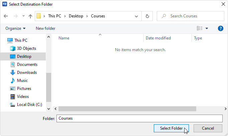
Task: Select Local Disk (C:) drive
Action: tap(29, 105)
